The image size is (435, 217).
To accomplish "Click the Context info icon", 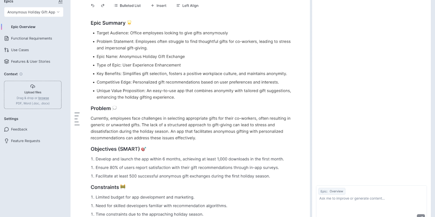I will pyautogui.click(x=21, y=74).
